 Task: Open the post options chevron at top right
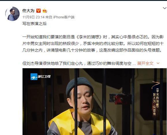pos(165,8)
